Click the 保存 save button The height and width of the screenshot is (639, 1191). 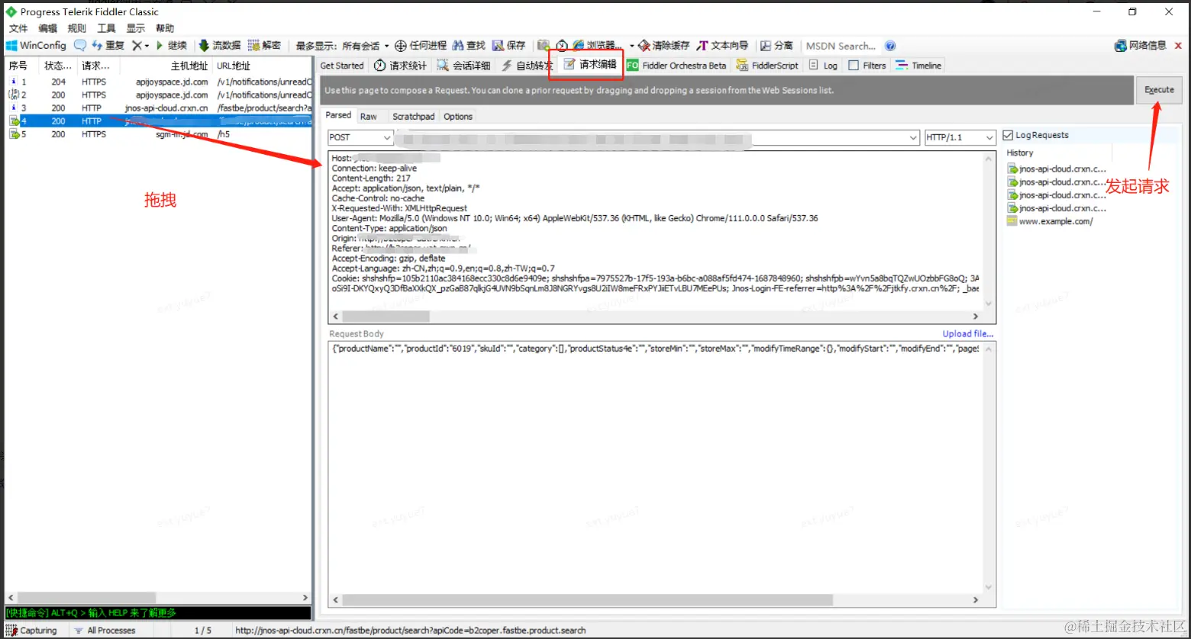click(x=509, y=46)
